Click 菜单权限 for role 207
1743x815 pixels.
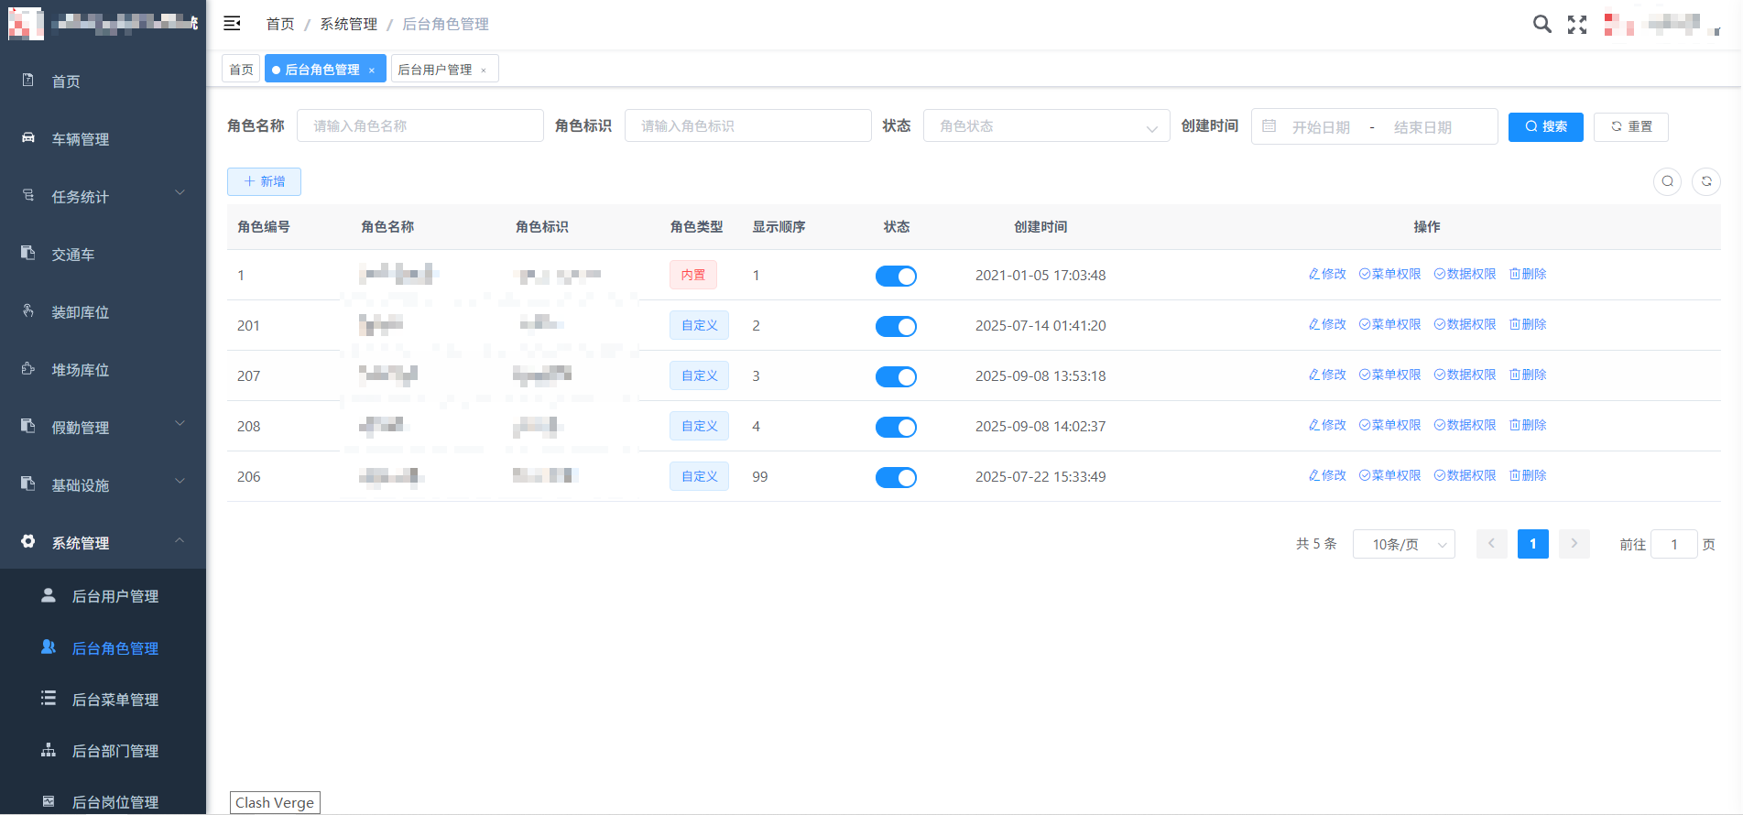[x=1390, y=375]
